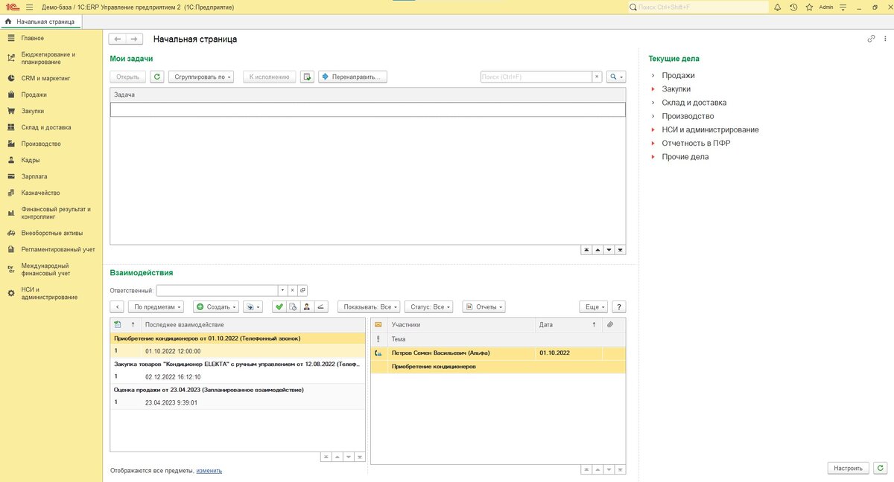
Task: Click the help question mark button
Action: tap(618, 306)
